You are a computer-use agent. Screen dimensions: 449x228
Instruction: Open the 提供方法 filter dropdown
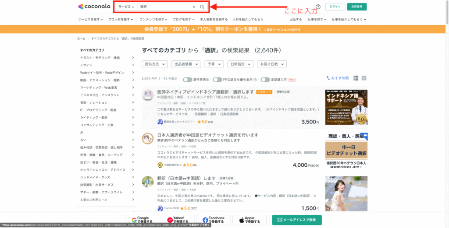click(x=155, y=64)
